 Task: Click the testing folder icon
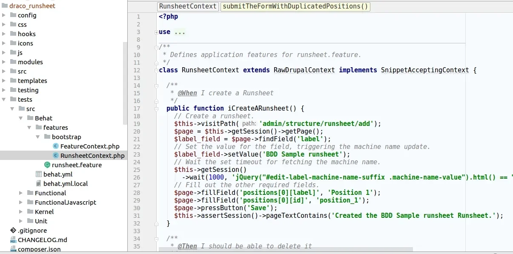(13, 90)
